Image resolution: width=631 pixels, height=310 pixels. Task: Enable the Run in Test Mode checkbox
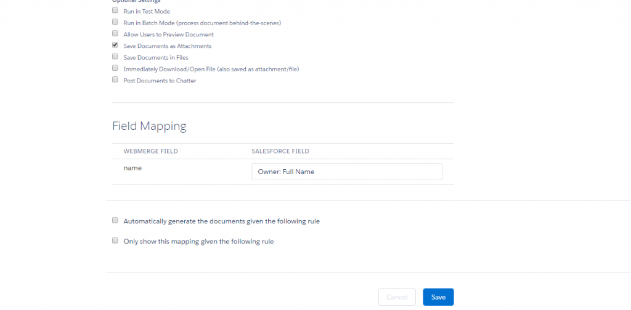115,11
